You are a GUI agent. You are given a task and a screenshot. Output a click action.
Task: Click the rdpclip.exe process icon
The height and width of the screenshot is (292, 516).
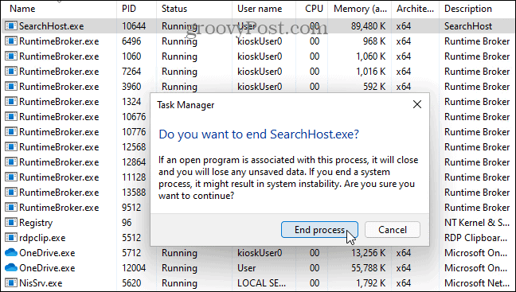click(x=11, y=238)
